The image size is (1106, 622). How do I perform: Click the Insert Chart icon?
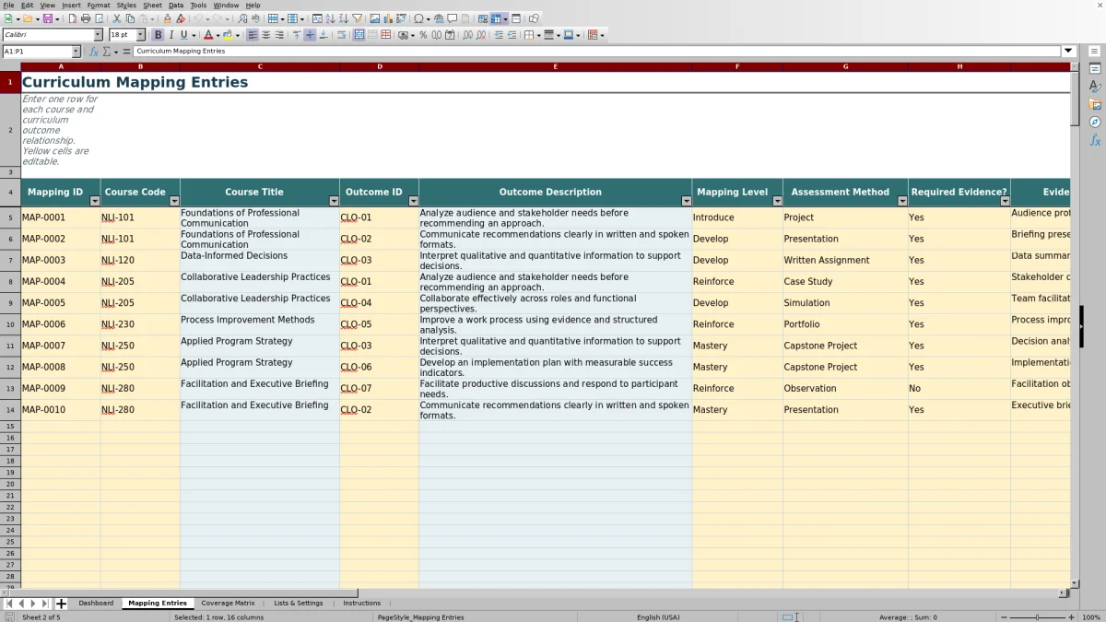(388, 18)
